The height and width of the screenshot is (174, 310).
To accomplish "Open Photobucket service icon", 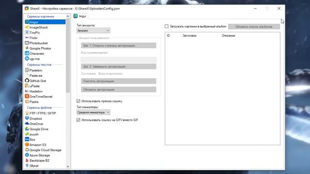I will 27,43.
